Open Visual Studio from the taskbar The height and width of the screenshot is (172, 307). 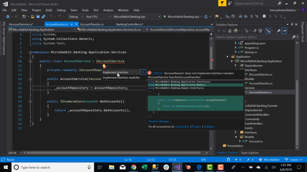(x=177, y=167)
